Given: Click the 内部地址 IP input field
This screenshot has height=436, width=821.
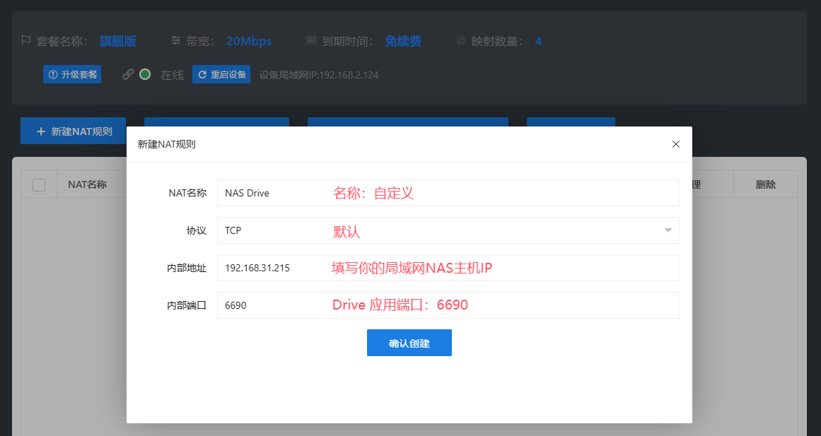Looking at the screenshot, I should [x=448, y=268].
